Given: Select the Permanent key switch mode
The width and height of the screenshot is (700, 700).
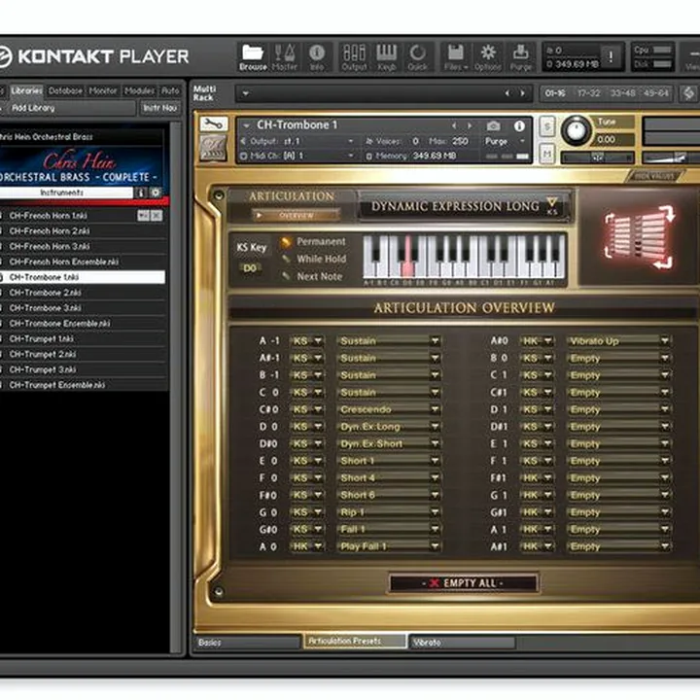Looking at the screenshot, I should point(313,242).
